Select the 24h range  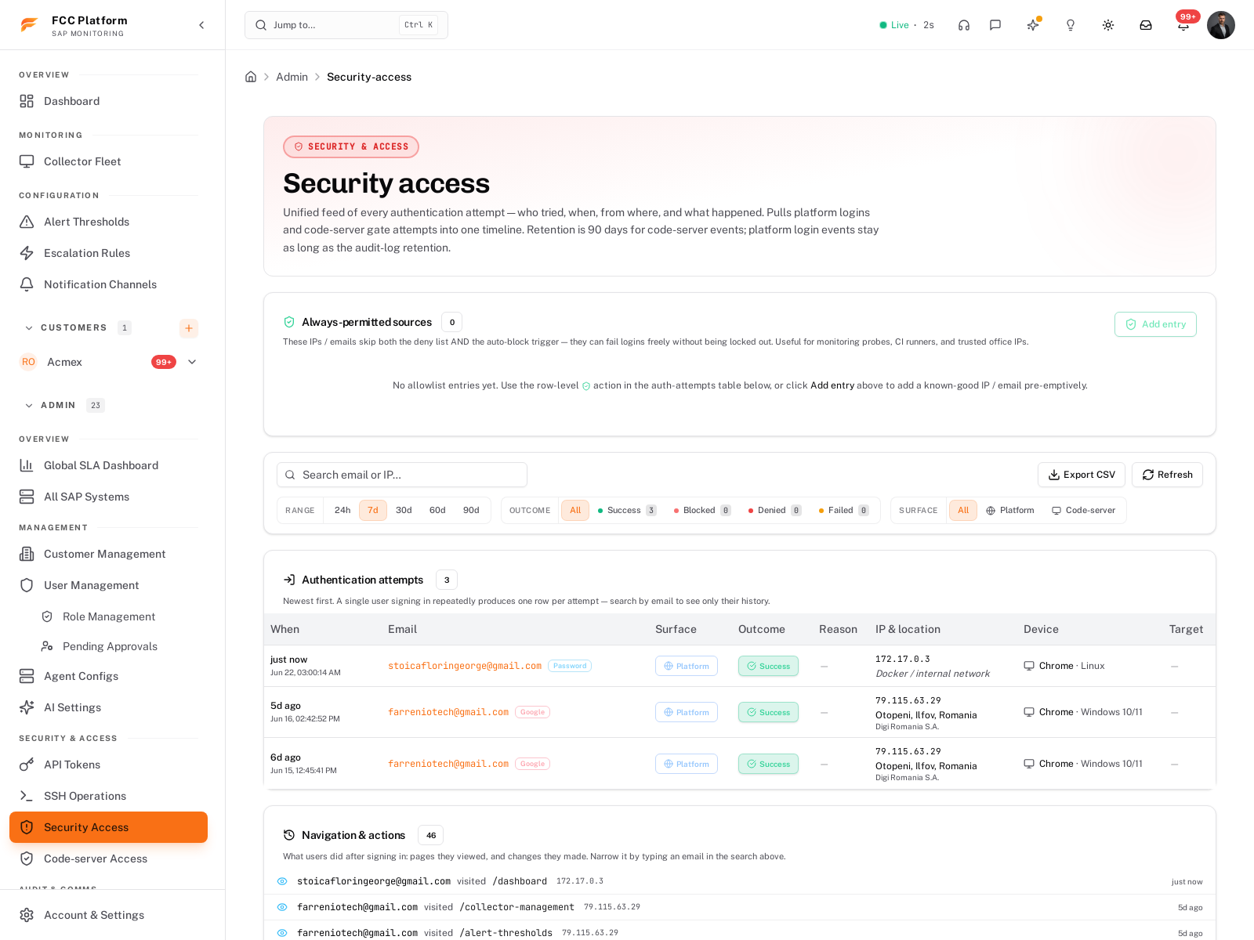(x=342, y=510)
